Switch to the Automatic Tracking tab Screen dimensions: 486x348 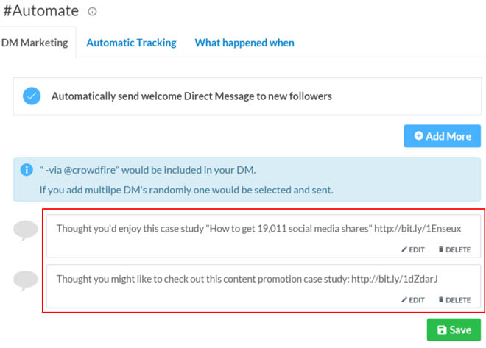131,43
